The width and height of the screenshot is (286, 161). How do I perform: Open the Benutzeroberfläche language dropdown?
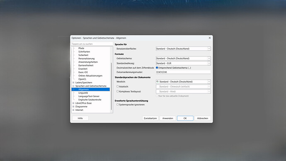[x=183, y=49]
